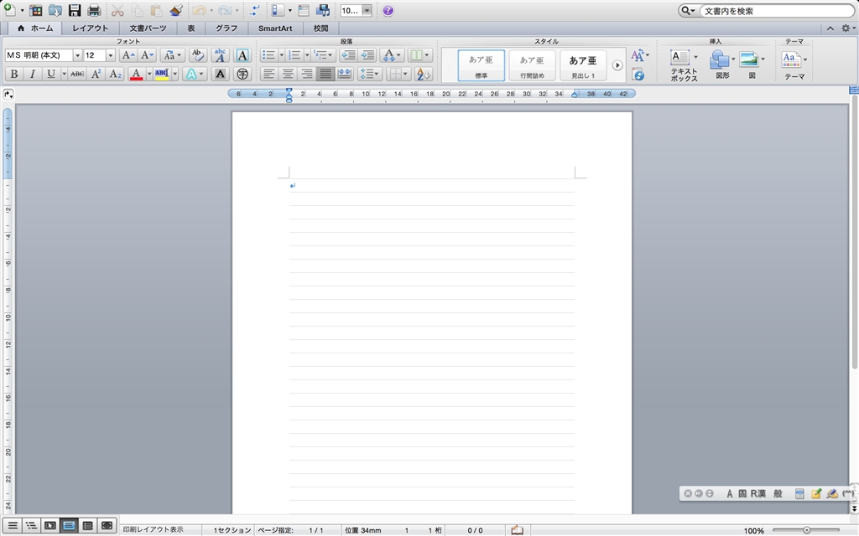859x536 pixels.
Task: Insert a テキストボックス text box
Action: (x=683, y=64)
